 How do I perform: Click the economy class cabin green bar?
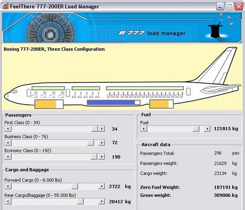point(145,88)
